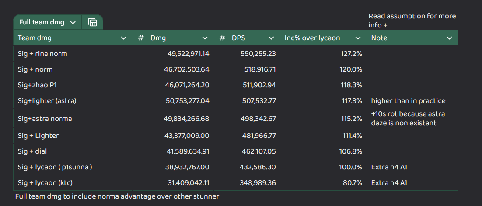
Task: Click the percentage cell 120.0%
Action: point(351,69)
